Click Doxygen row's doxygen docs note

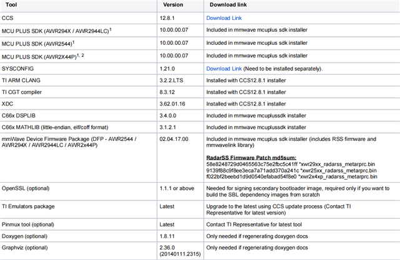pyautogui.click(x=257, y=236)
